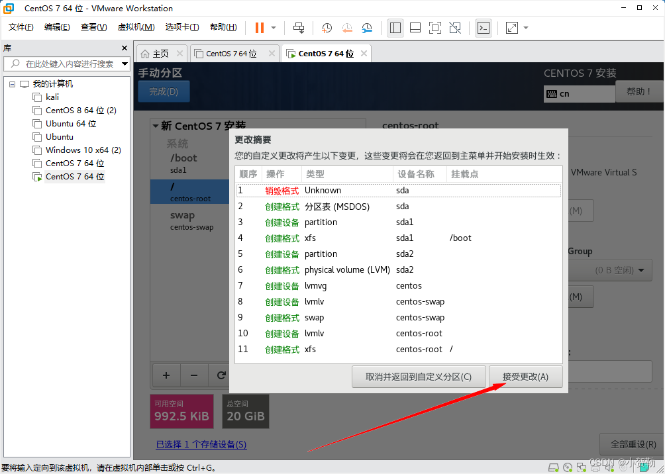Open the stretch display dropdown arrow

[x=526, y=28]
